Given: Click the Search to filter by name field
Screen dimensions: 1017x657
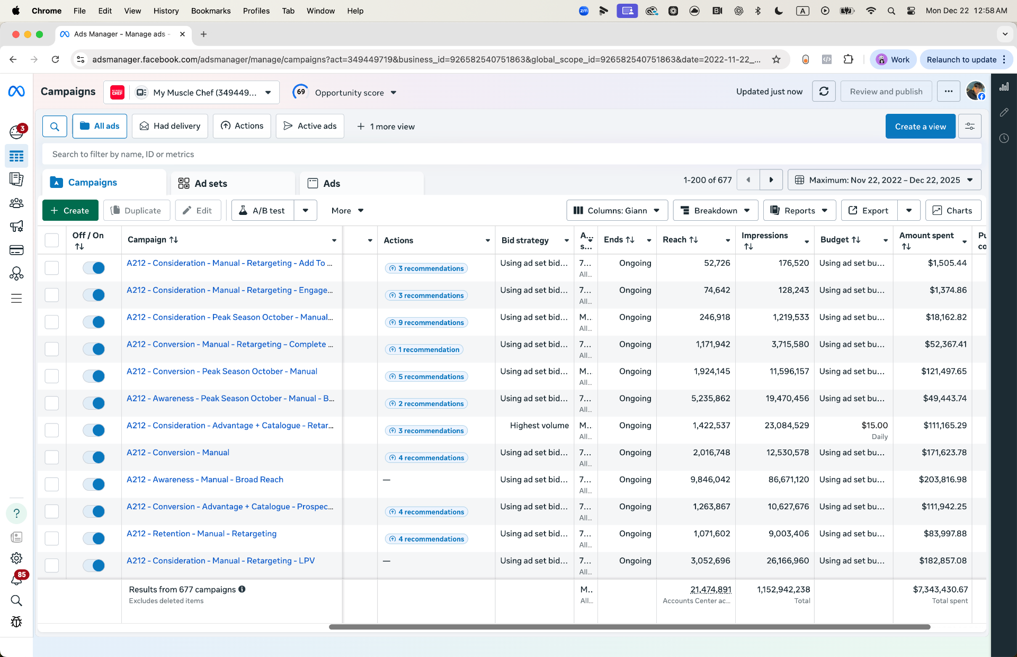Looking at the screenshot, I should click(x=512, y=155).
